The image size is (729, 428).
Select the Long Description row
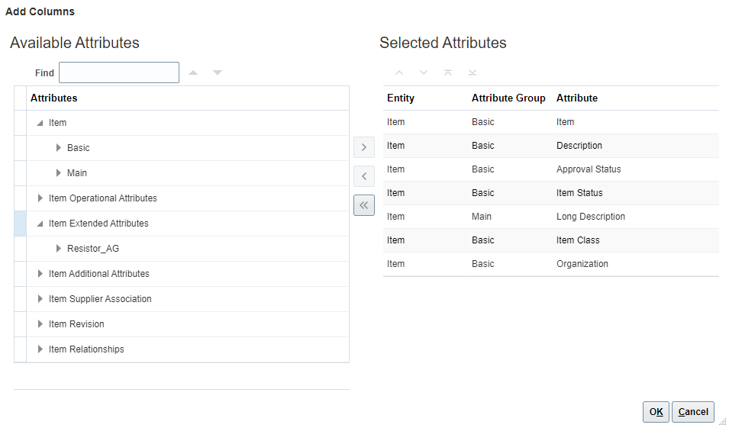[590, 217]
